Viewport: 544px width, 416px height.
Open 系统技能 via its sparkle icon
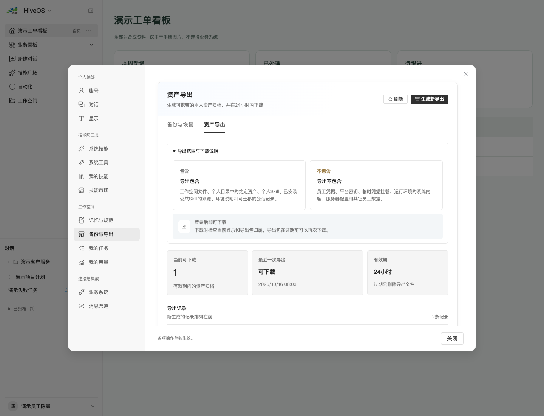[81, 149]
